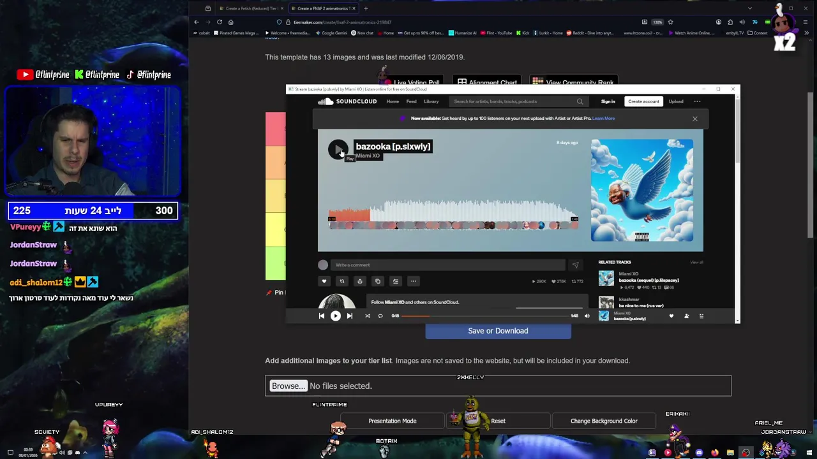The height and width of the screenshot is (459, 817).
Task: Focus the Write a comment field
Action: [449, 265]
